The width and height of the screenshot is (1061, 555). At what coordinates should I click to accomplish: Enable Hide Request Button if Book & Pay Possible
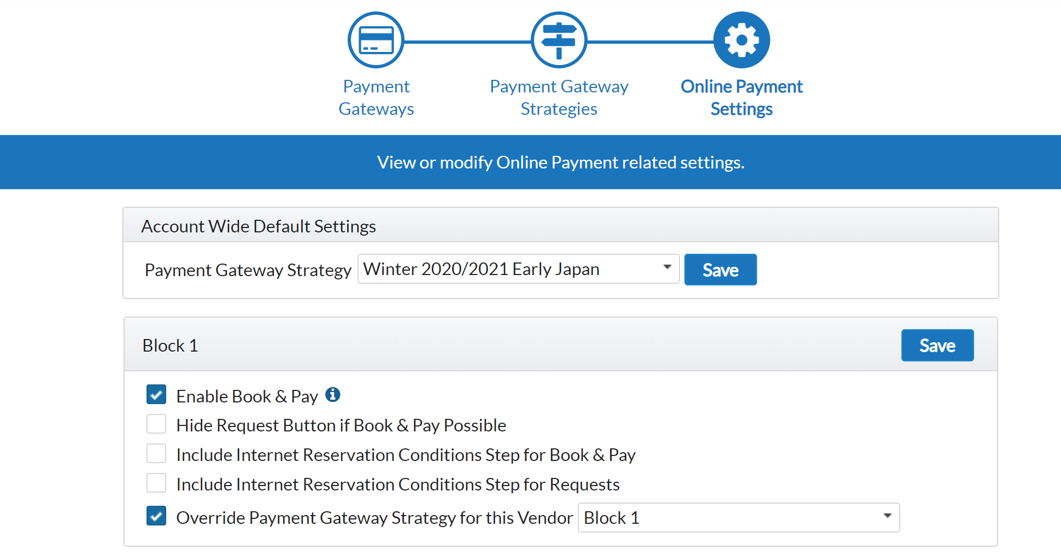point(156,424)
